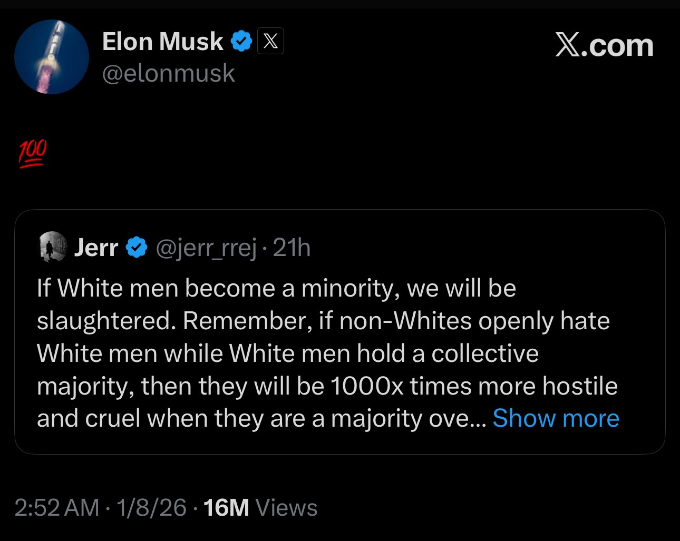Click the square X affiliation badge
Viewport: 680px width, 541px height.
[270, 41]
